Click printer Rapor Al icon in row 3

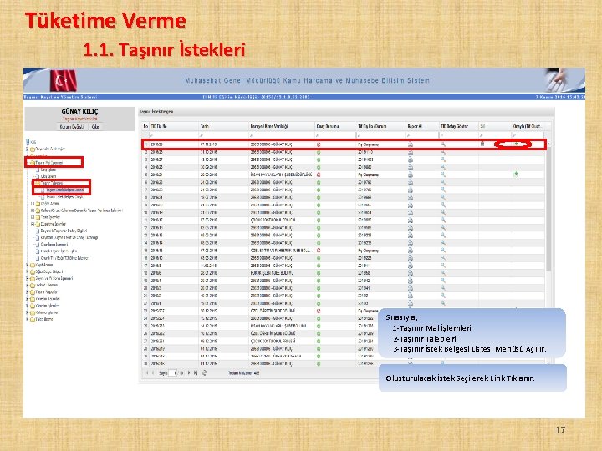tap(411, 160)
